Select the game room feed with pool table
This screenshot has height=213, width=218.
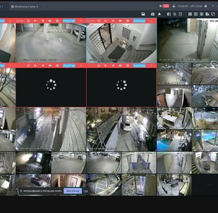(174, 184)
